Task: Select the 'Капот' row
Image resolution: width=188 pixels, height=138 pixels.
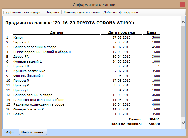Action: 19,37
